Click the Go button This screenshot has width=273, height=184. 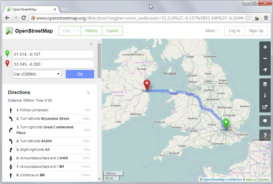(80, 74)
